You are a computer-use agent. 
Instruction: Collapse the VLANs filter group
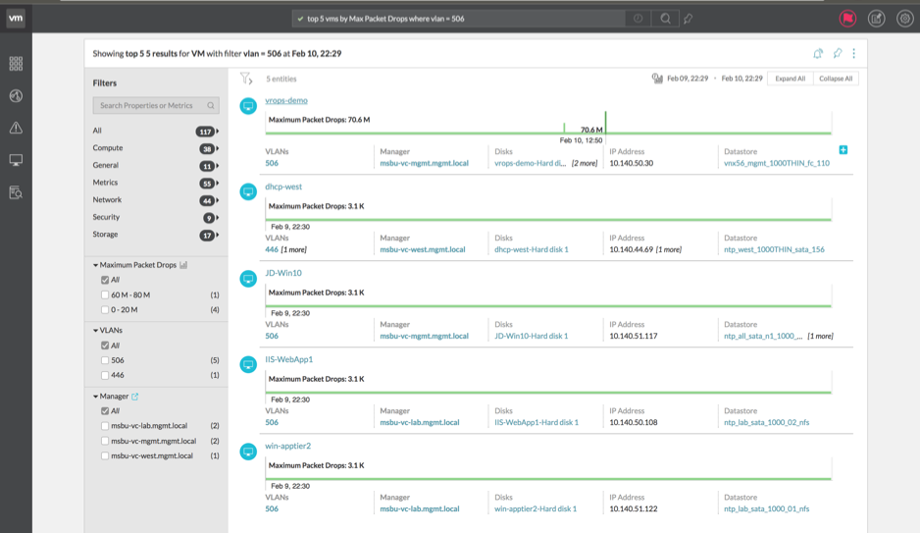click(96, 331)
